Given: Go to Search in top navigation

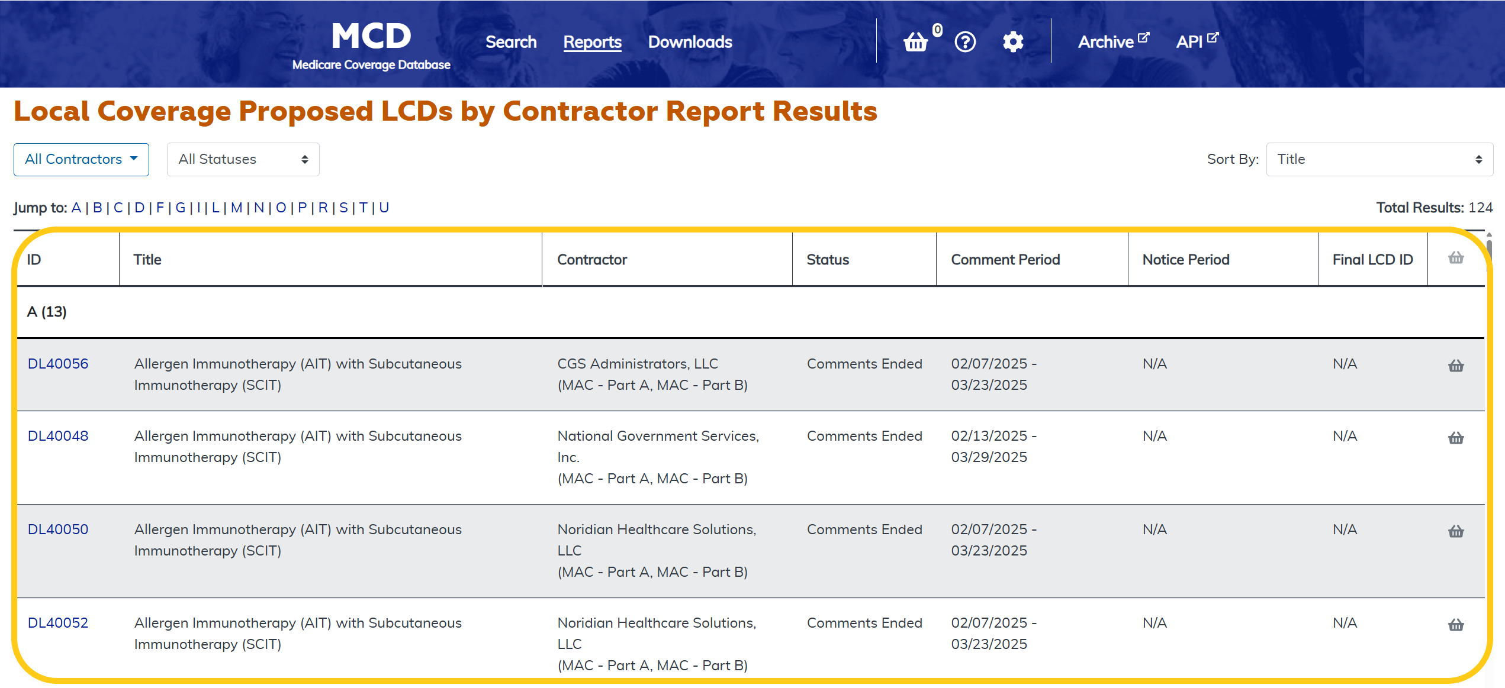Looking at the screenshot, I should (511, 42).
